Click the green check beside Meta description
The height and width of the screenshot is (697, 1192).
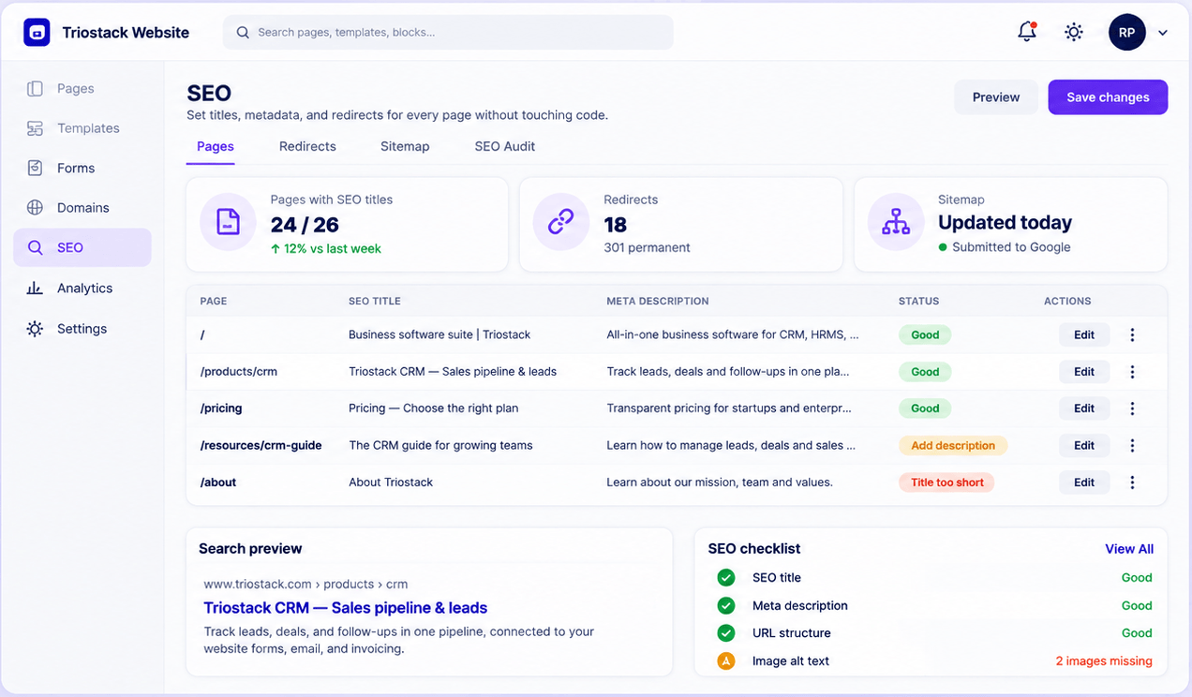[x=726, y=606]
